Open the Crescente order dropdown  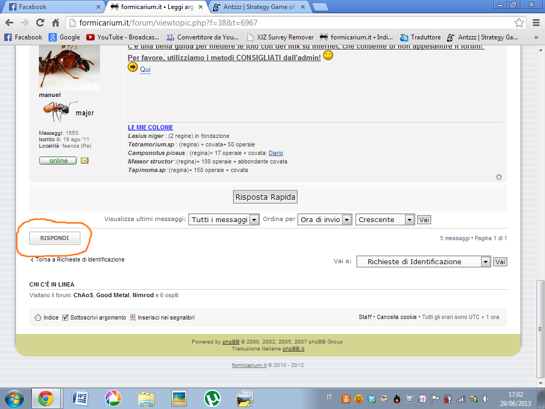coord(385,219)
